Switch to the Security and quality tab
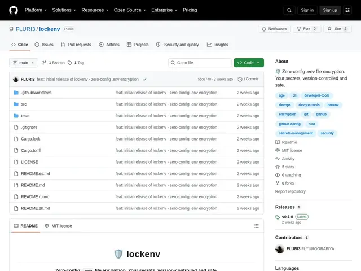361x271 pixels. pos(177,45)
